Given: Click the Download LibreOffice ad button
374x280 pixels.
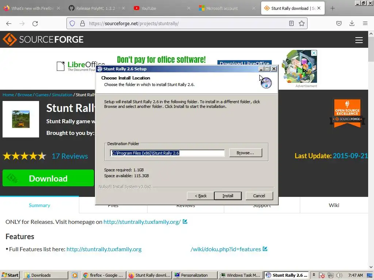Looking at the screenshot, I should click(244, 63).
